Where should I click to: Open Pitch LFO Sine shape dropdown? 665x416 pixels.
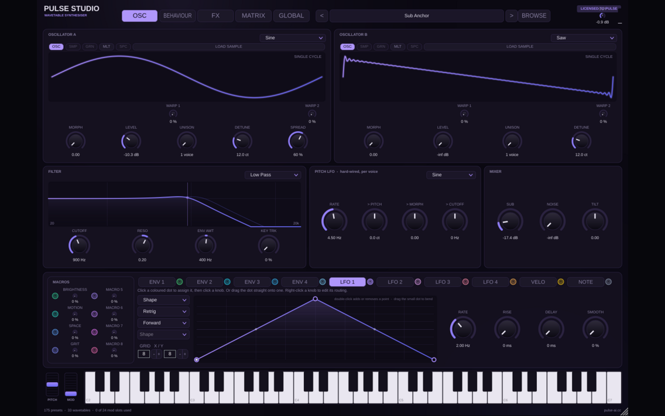[451, 175]
